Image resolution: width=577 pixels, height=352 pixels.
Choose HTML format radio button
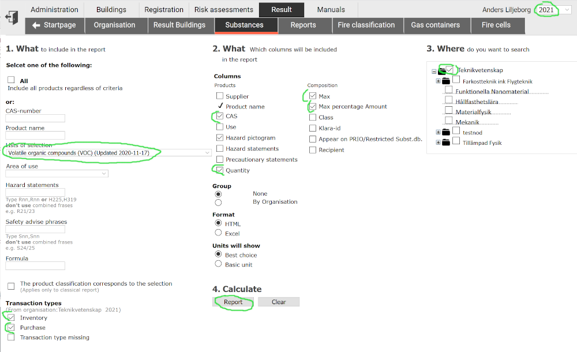coord(218,223)
